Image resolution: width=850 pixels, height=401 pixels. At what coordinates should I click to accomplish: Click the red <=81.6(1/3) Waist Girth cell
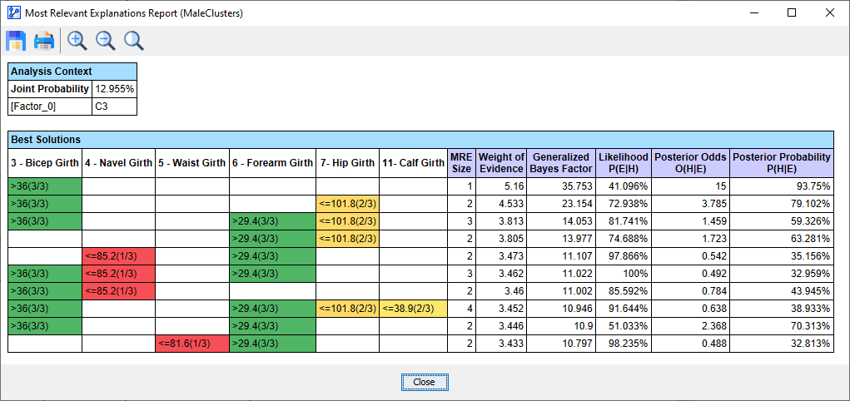191,342
